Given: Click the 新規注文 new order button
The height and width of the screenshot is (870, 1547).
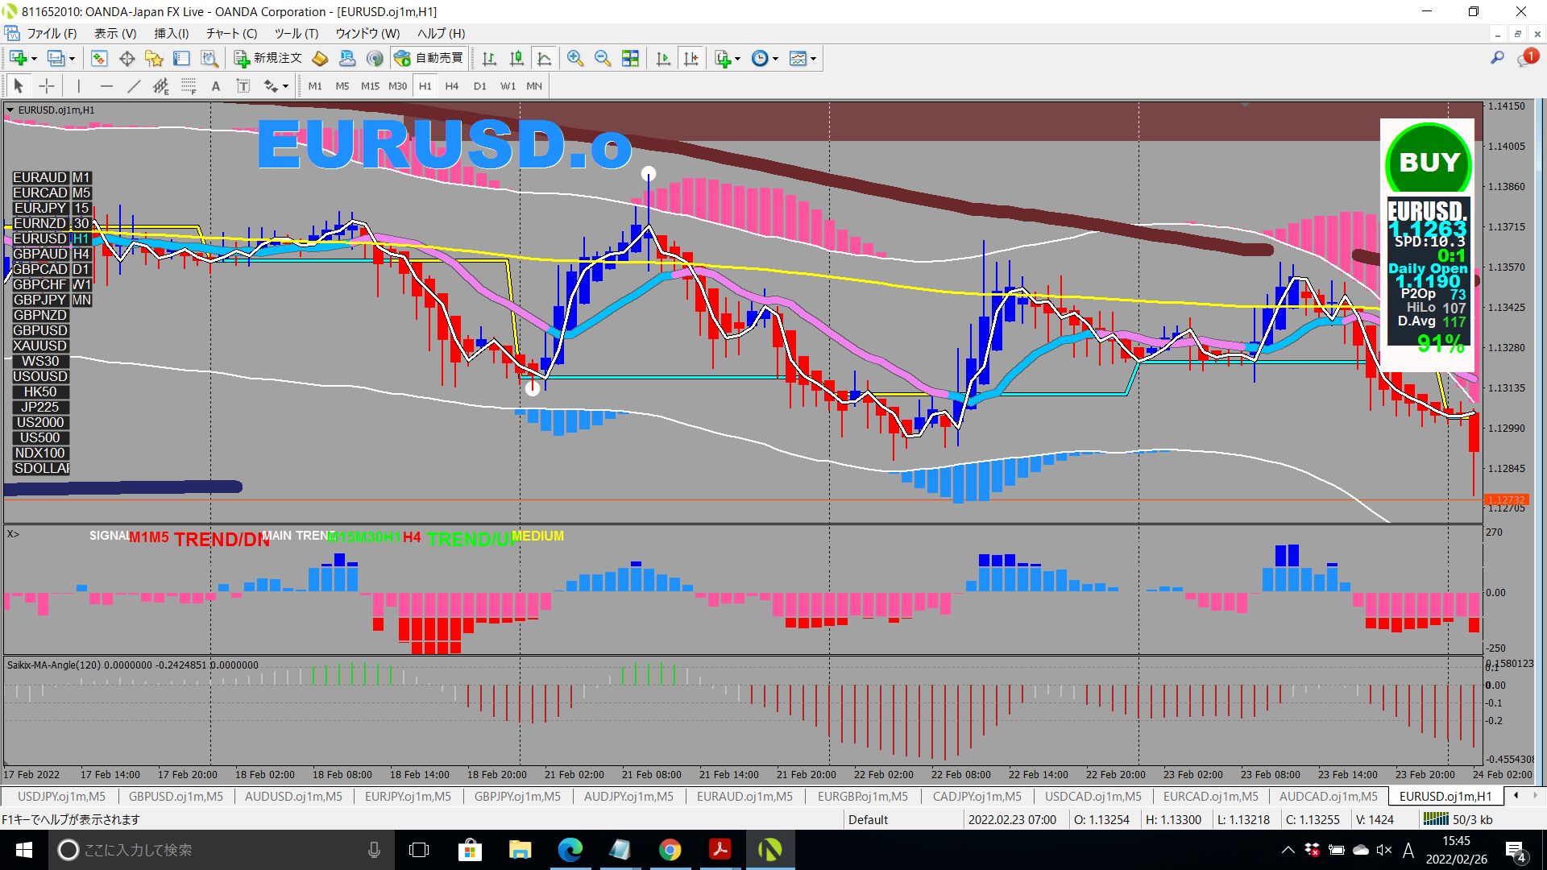Looking at the screenshot, I should click(x=268, y=58).
